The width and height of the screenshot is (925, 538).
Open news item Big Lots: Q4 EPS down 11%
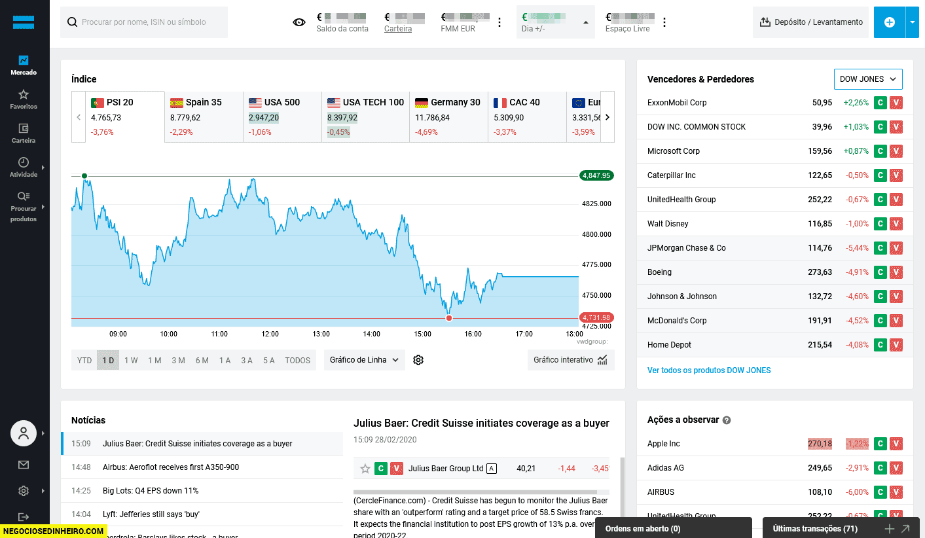202,491
